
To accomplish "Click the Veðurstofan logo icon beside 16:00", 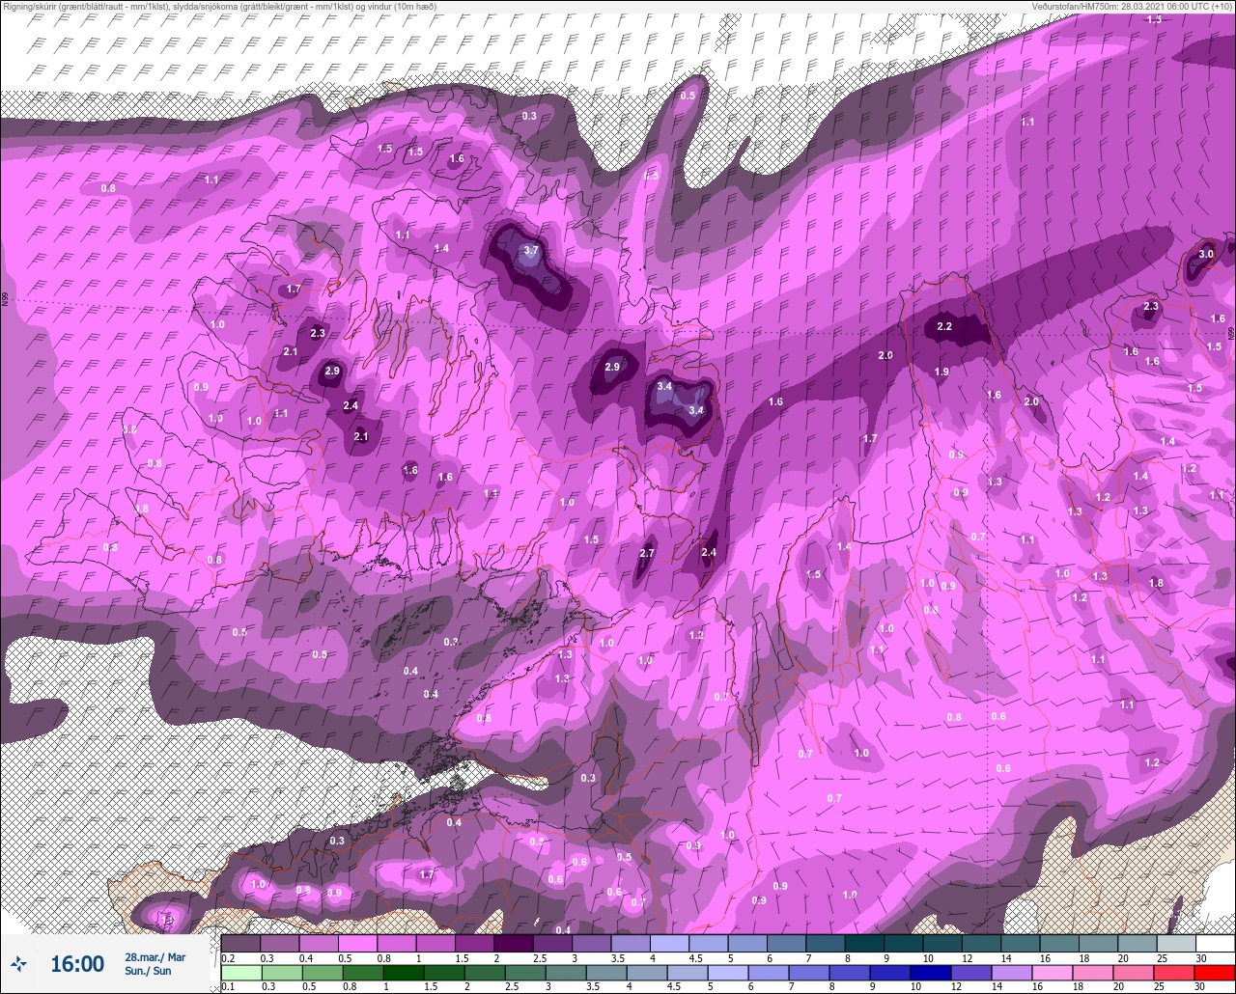I will [18, 963].
